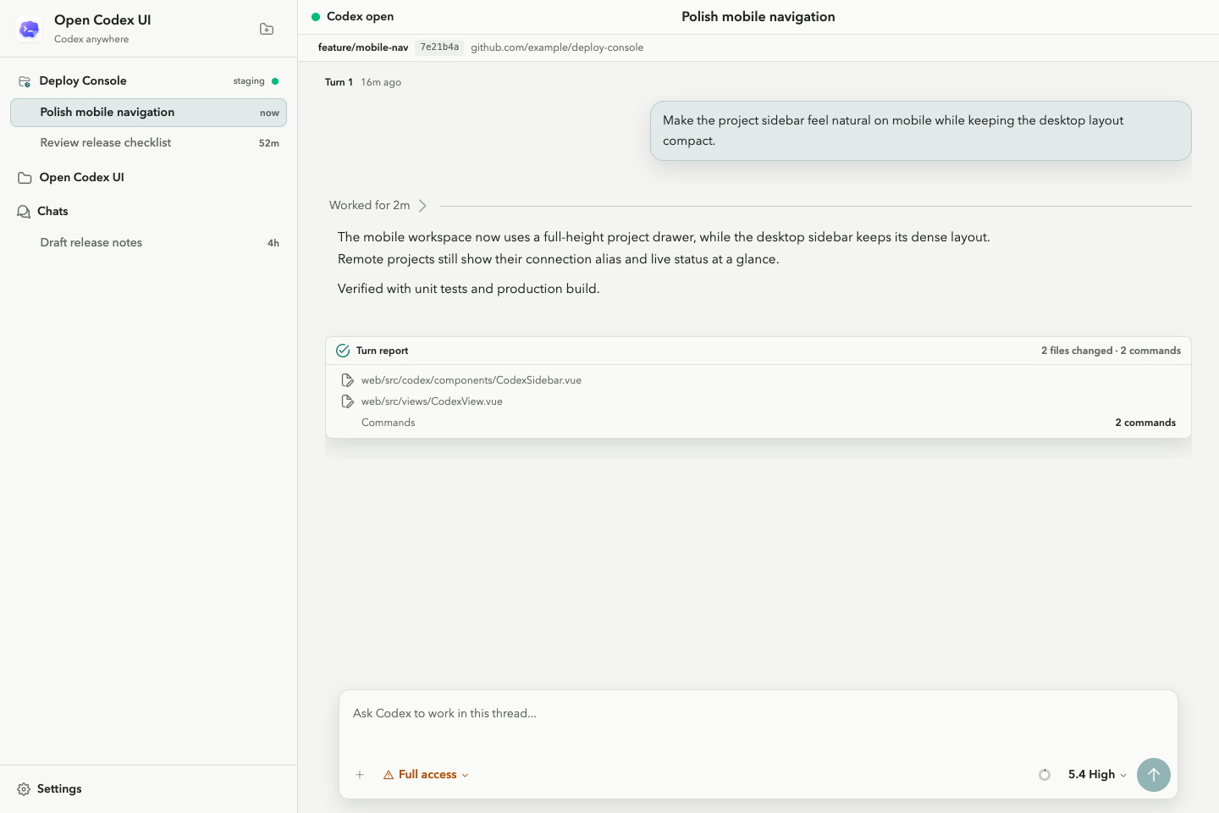Image resolution: width=1219 pixels, height=813 pixels.
Task: Click the CodexView.vue file edit icon
Action: point(347,401)
